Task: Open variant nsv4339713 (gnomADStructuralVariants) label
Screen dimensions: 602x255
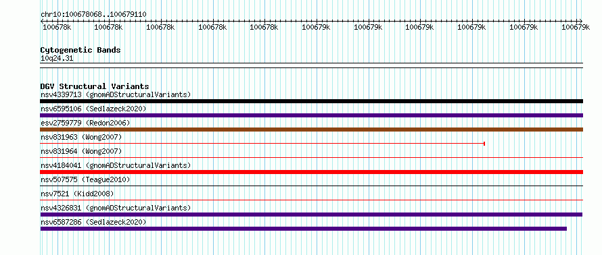Action: [x=116, y=94]
